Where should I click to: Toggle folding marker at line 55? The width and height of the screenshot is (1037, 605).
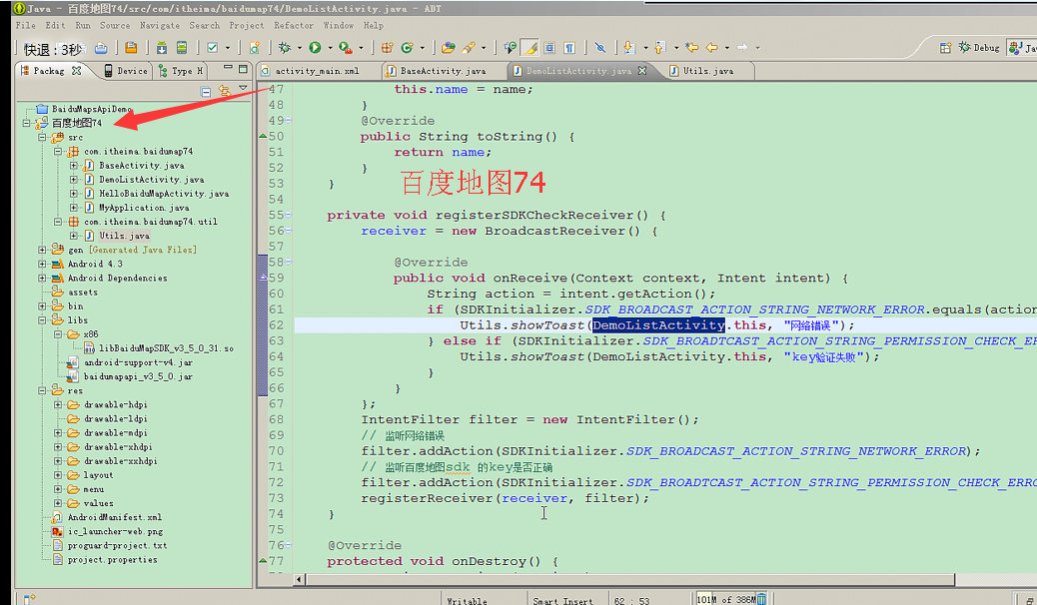pos(289,215)
